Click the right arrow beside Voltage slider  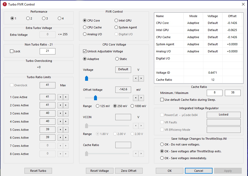click(141, 78)
